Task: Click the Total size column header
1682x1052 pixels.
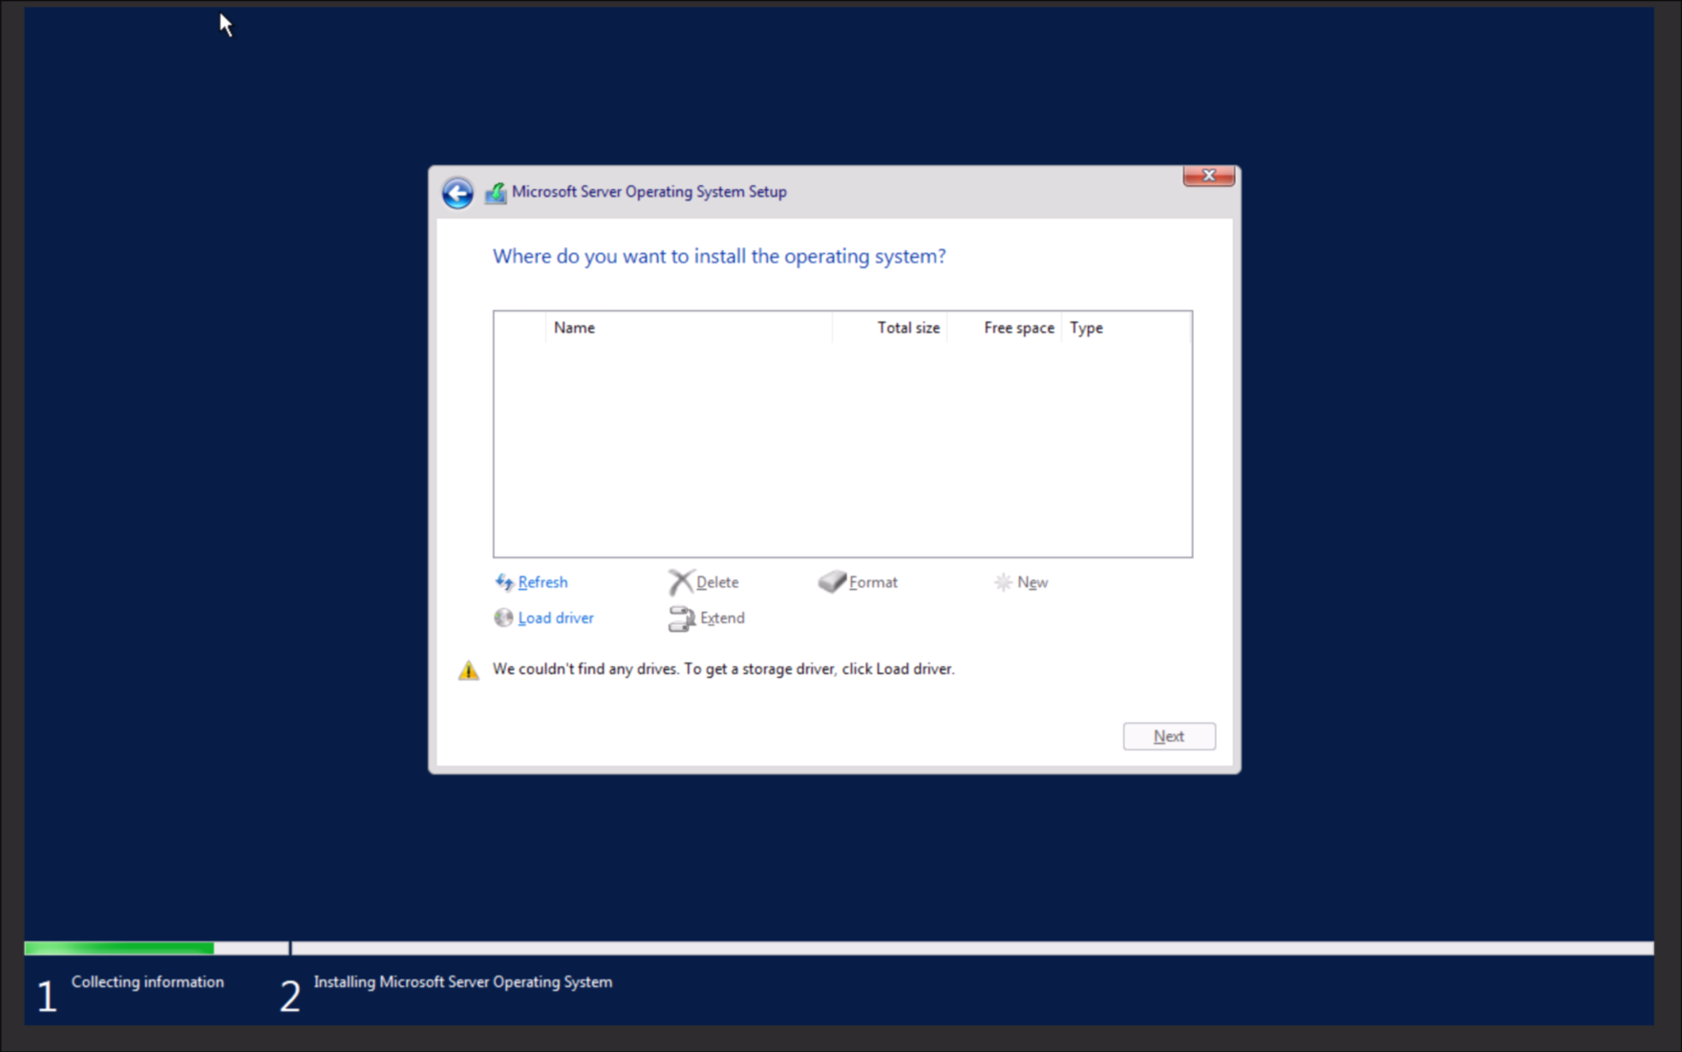Action: click(907, 327)
